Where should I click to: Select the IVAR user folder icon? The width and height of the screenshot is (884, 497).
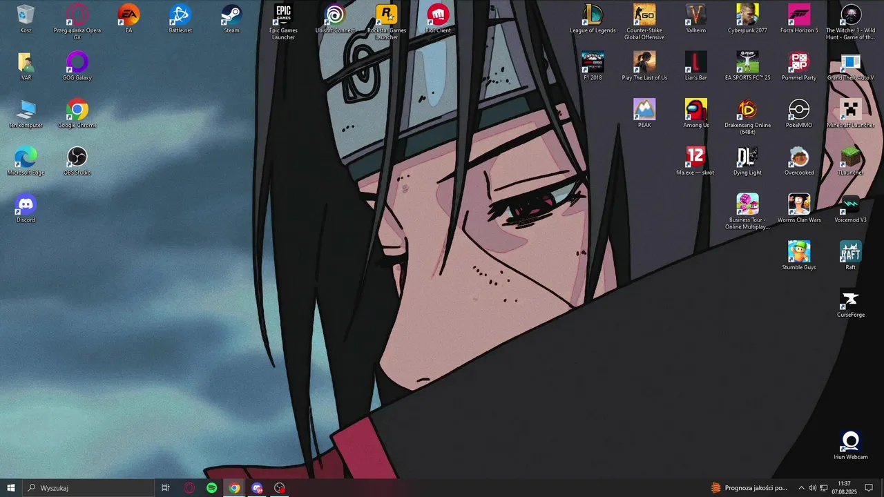[26, 66]
